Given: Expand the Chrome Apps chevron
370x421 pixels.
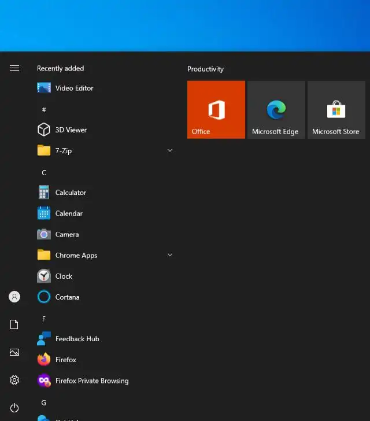Looking at the screenshot, I should [x=170, y=255].
